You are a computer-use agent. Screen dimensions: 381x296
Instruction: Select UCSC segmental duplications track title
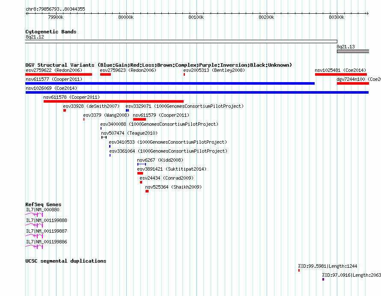click(66, 261)
